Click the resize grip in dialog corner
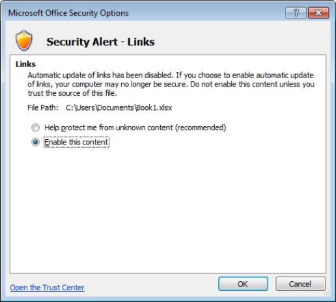 (x=327, y=294)
